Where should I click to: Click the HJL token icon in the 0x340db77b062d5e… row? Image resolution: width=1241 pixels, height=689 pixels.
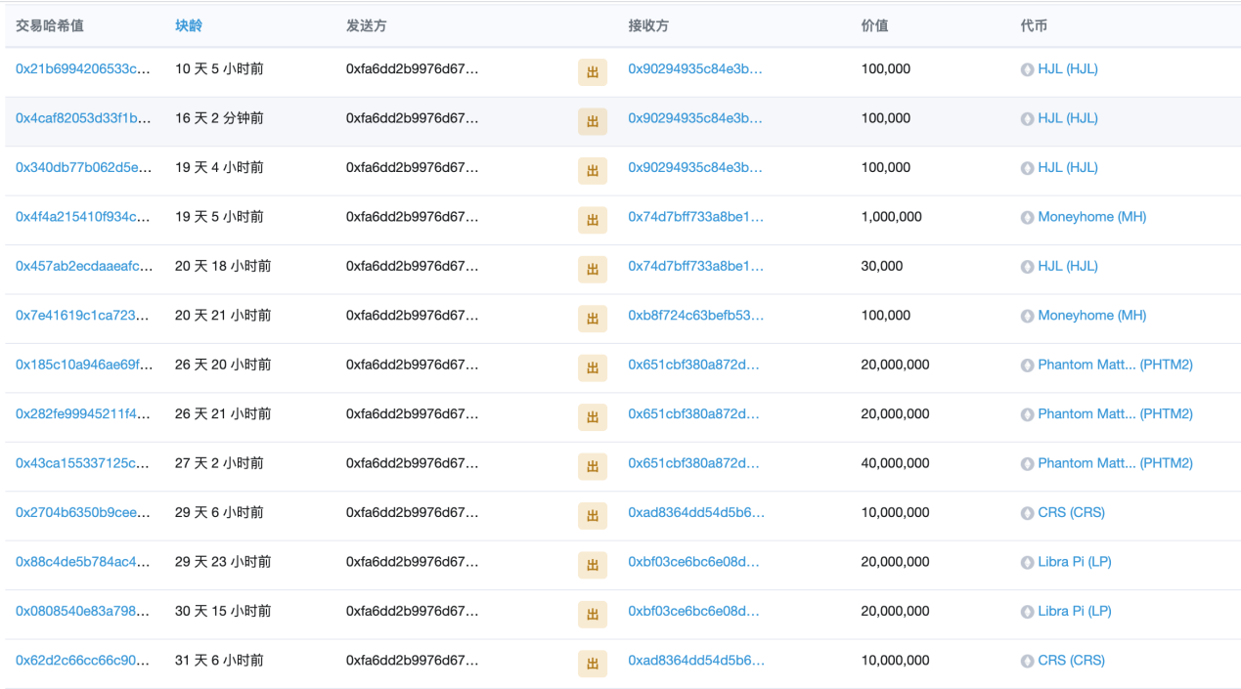point(1027,168)
